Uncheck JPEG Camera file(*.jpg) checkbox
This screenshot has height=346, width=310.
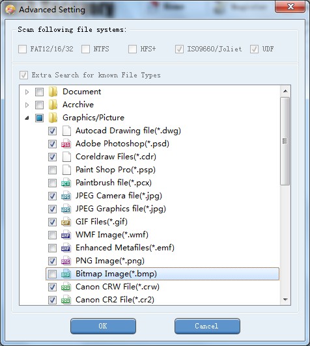[52, 196]
